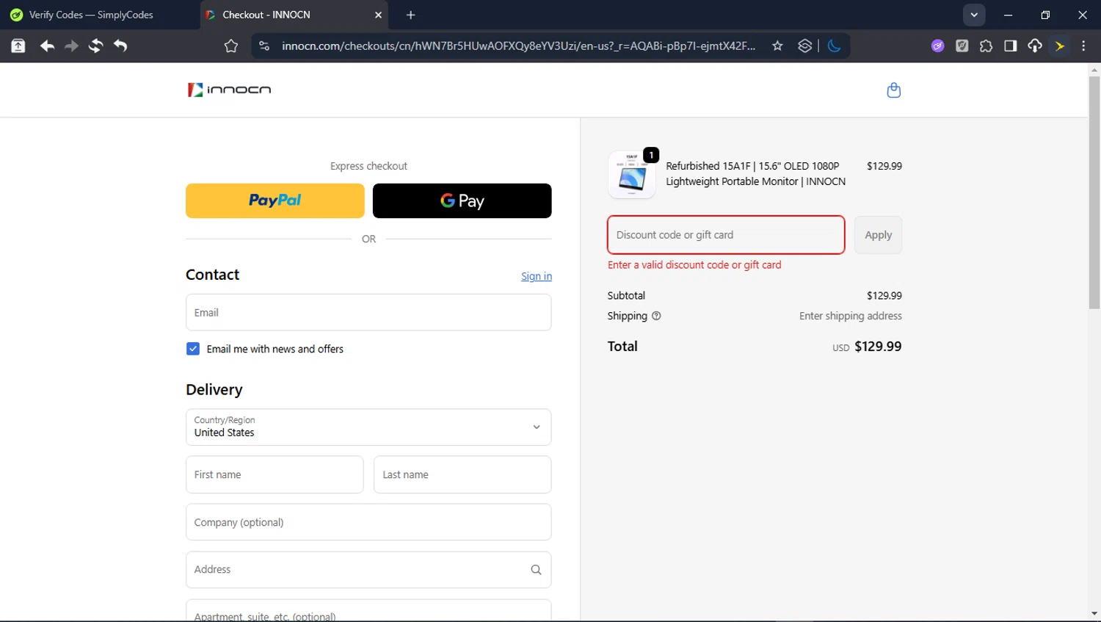Click the Apply discount button
The height and width of the screenshot is (622, 1101).
click(878, 235)
